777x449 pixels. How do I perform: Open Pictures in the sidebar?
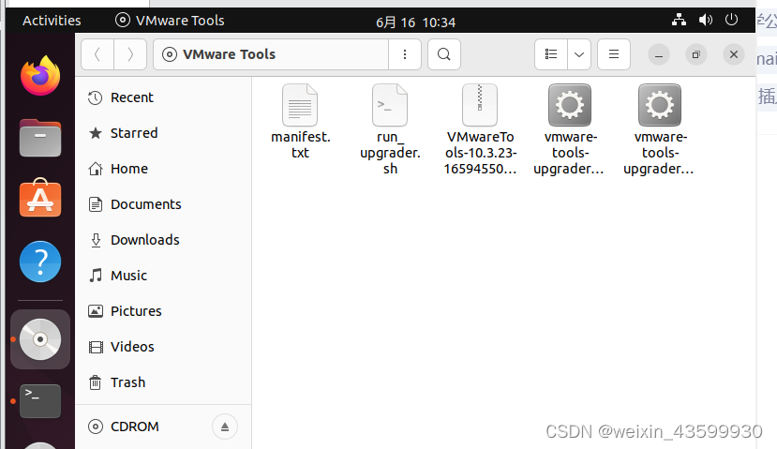[x=163, y=311]
